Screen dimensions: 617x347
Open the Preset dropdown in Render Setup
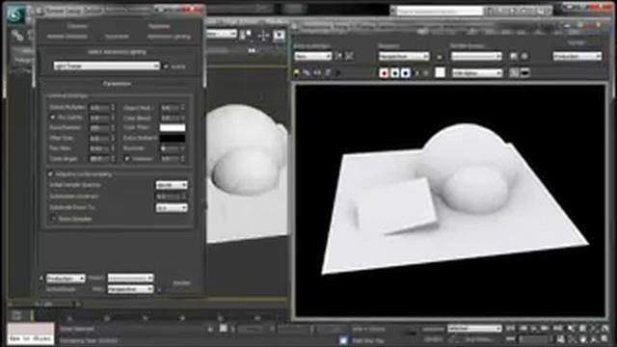coord(131,278)
